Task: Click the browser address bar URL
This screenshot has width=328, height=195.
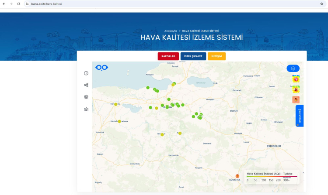Action: [87, 3]
